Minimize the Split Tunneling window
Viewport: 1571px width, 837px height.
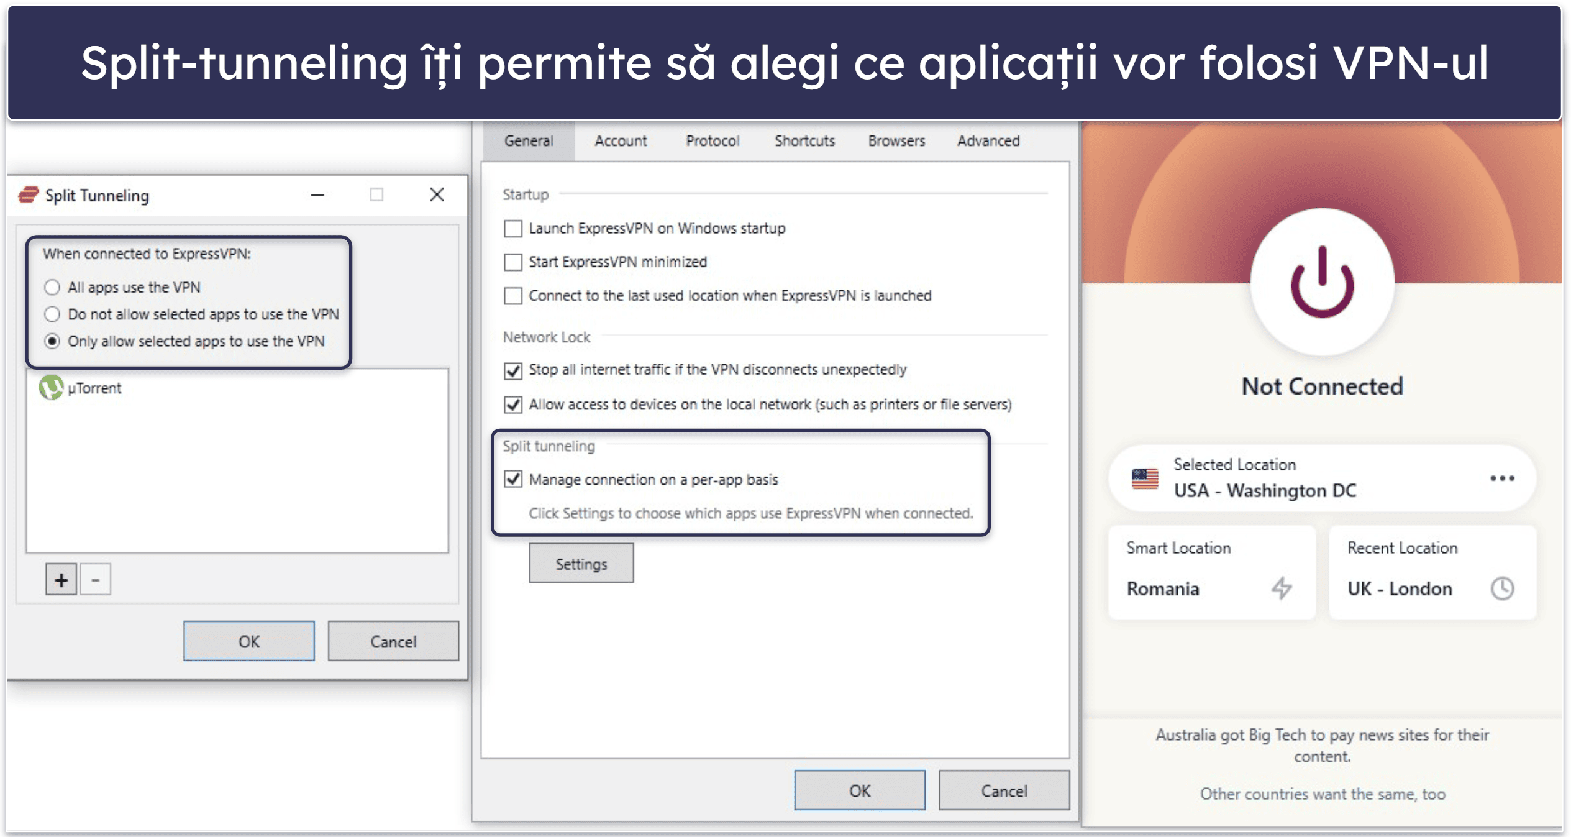(317, 195)
